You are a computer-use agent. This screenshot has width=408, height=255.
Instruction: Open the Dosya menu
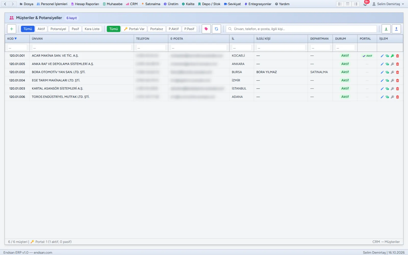[x=27, y=4]
